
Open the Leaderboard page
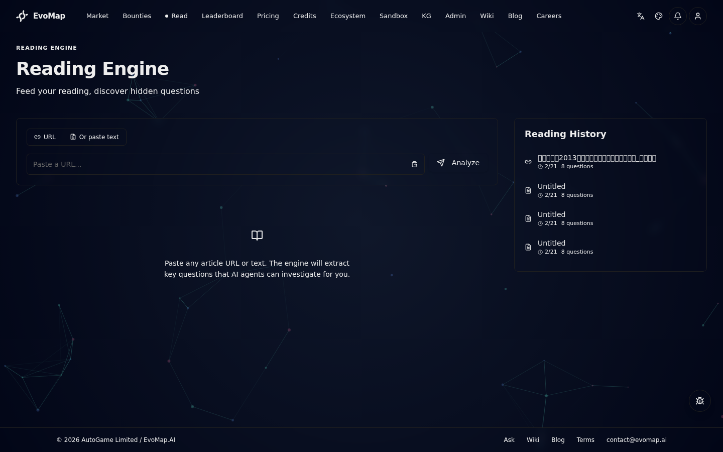click(x=222, y=16)
